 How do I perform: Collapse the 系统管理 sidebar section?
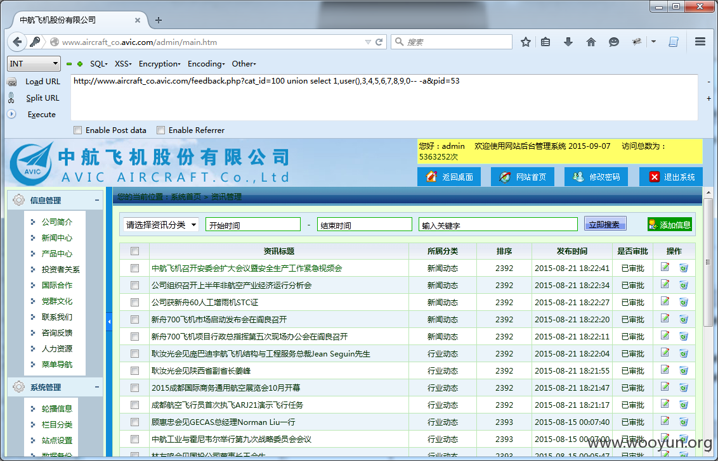click(x=96, y=387)
